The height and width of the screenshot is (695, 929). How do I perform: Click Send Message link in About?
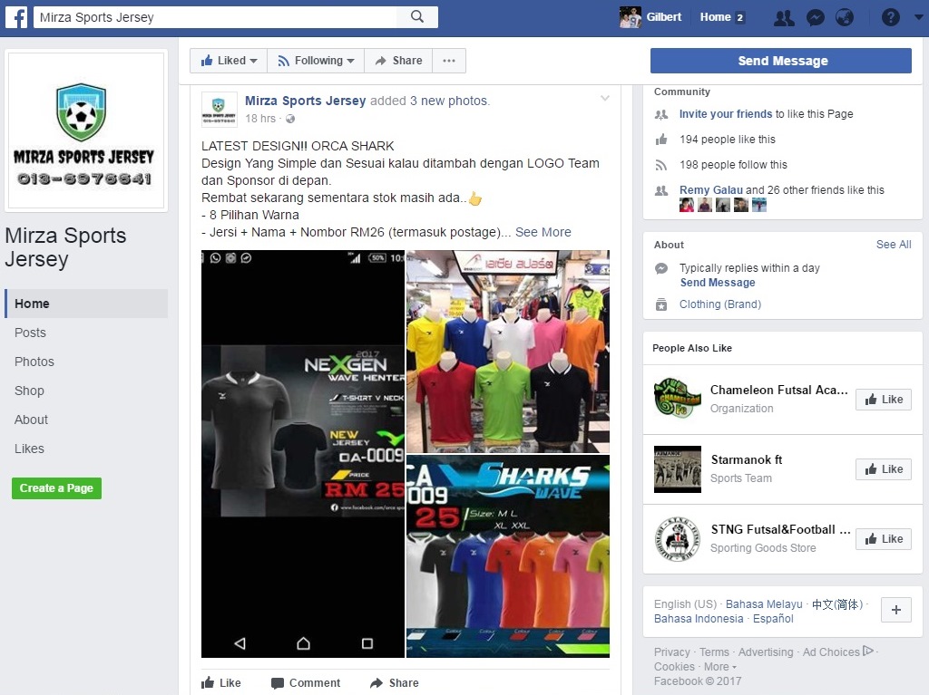click(x=718, y=283)
